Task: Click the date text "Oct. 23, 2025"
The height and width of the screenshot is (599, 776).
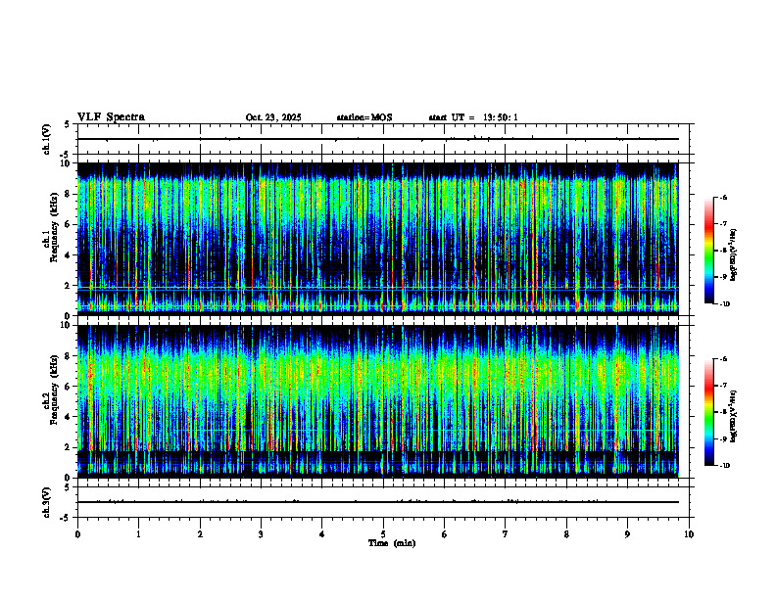Action: click(273, 117)
